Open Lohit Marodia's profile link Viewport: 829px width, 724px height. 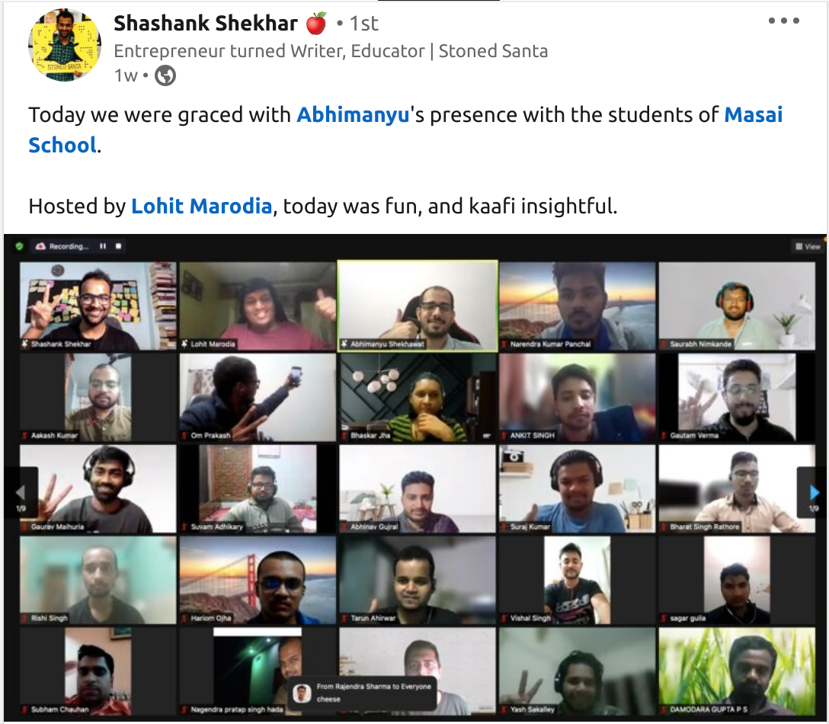[x=201, y=206]
